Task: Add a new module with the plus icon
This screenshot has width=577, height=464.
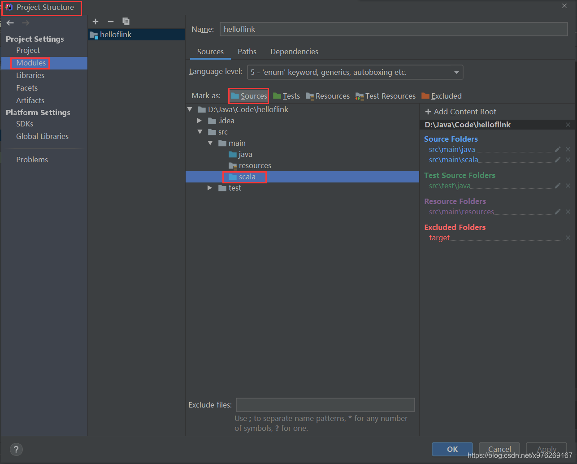Action: [95, 21]
